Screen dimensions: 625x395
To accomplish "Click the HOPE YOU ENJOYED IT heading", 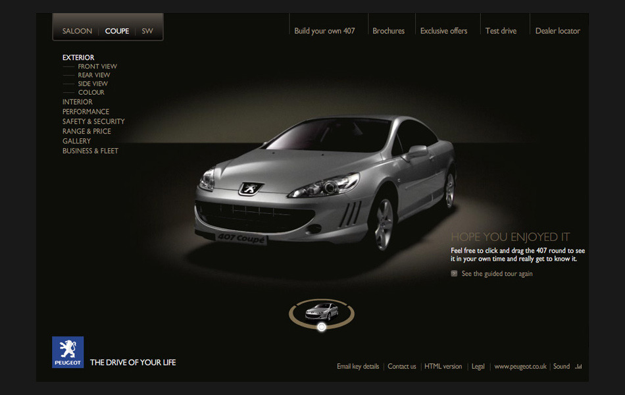I will click(x=511, y=237).
